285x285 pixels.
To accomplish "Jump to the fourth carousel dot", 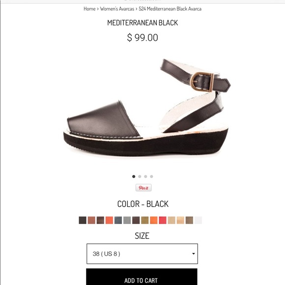I will pos(151,176).
